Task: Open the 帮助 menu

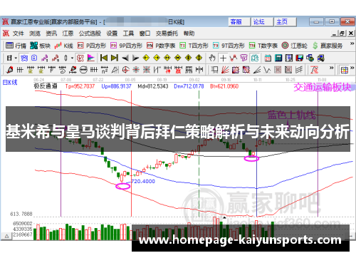Action: click(x=189, y=33)
